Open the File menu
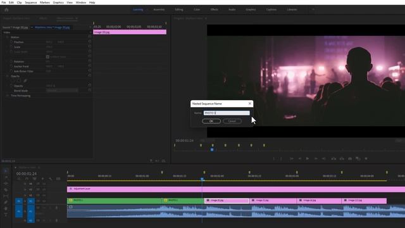Image resolution: width=405 pixels, height=228 pixels. coord(4,3)
